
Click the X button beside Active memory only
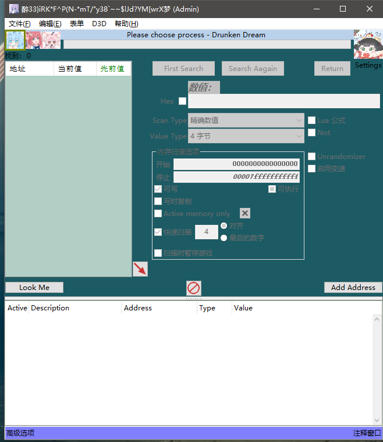click(245, 214)
